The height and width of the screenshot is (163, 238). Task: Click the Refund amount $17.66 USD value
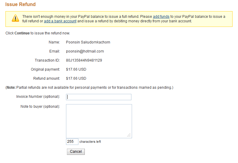[76, 78]
